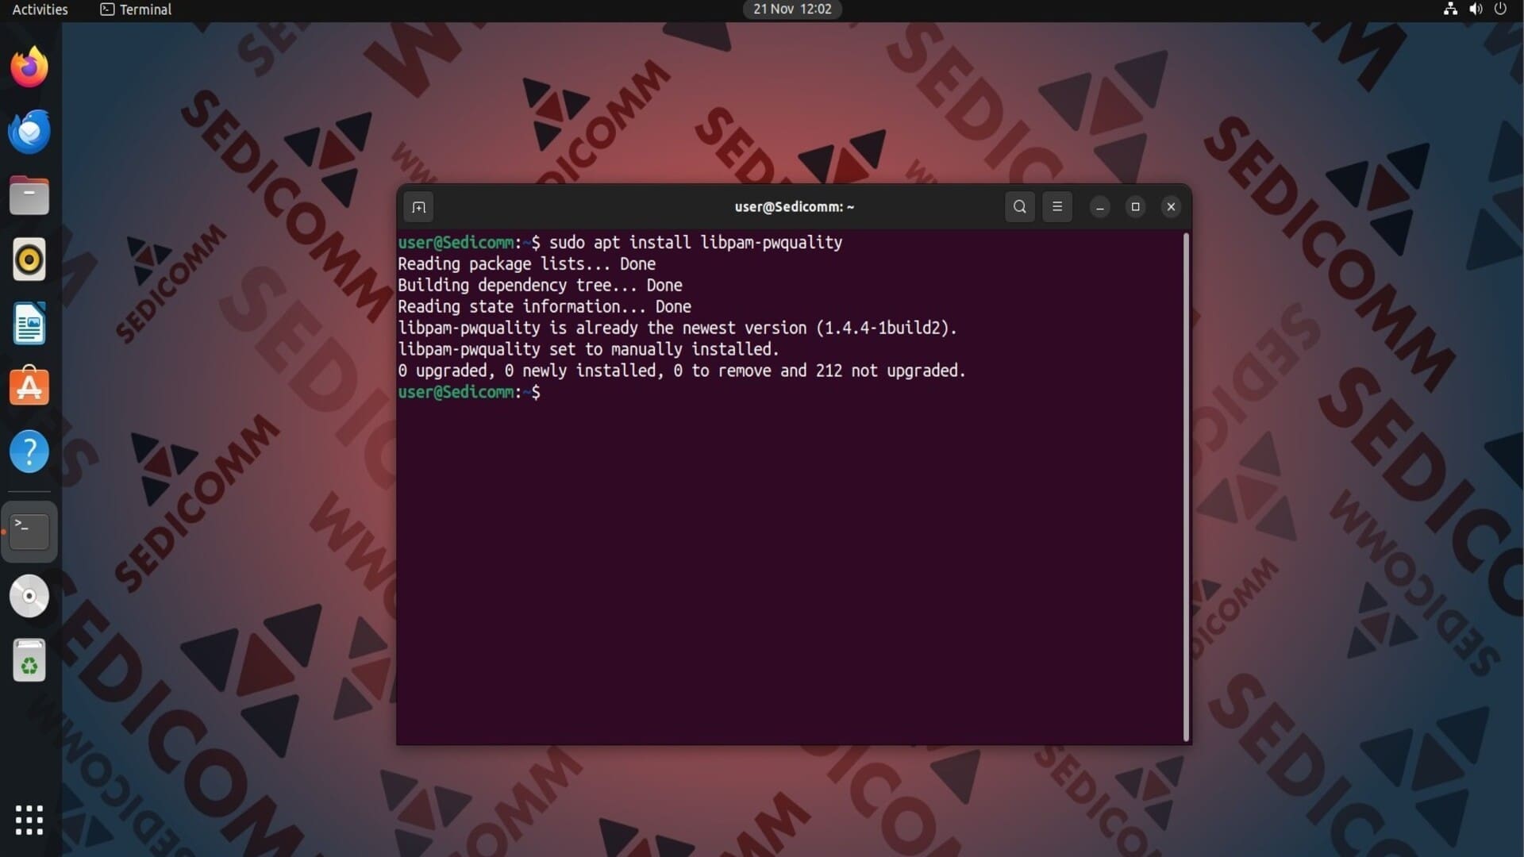This screenshot has width=1524, height=857.
Task: Open search in the terminal window
Action: [1020, 207]
